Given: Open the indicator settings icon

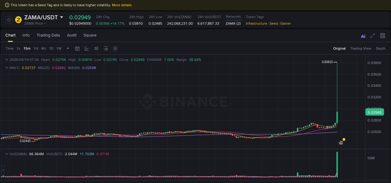Looking at the screenshot, I should 105,48.
